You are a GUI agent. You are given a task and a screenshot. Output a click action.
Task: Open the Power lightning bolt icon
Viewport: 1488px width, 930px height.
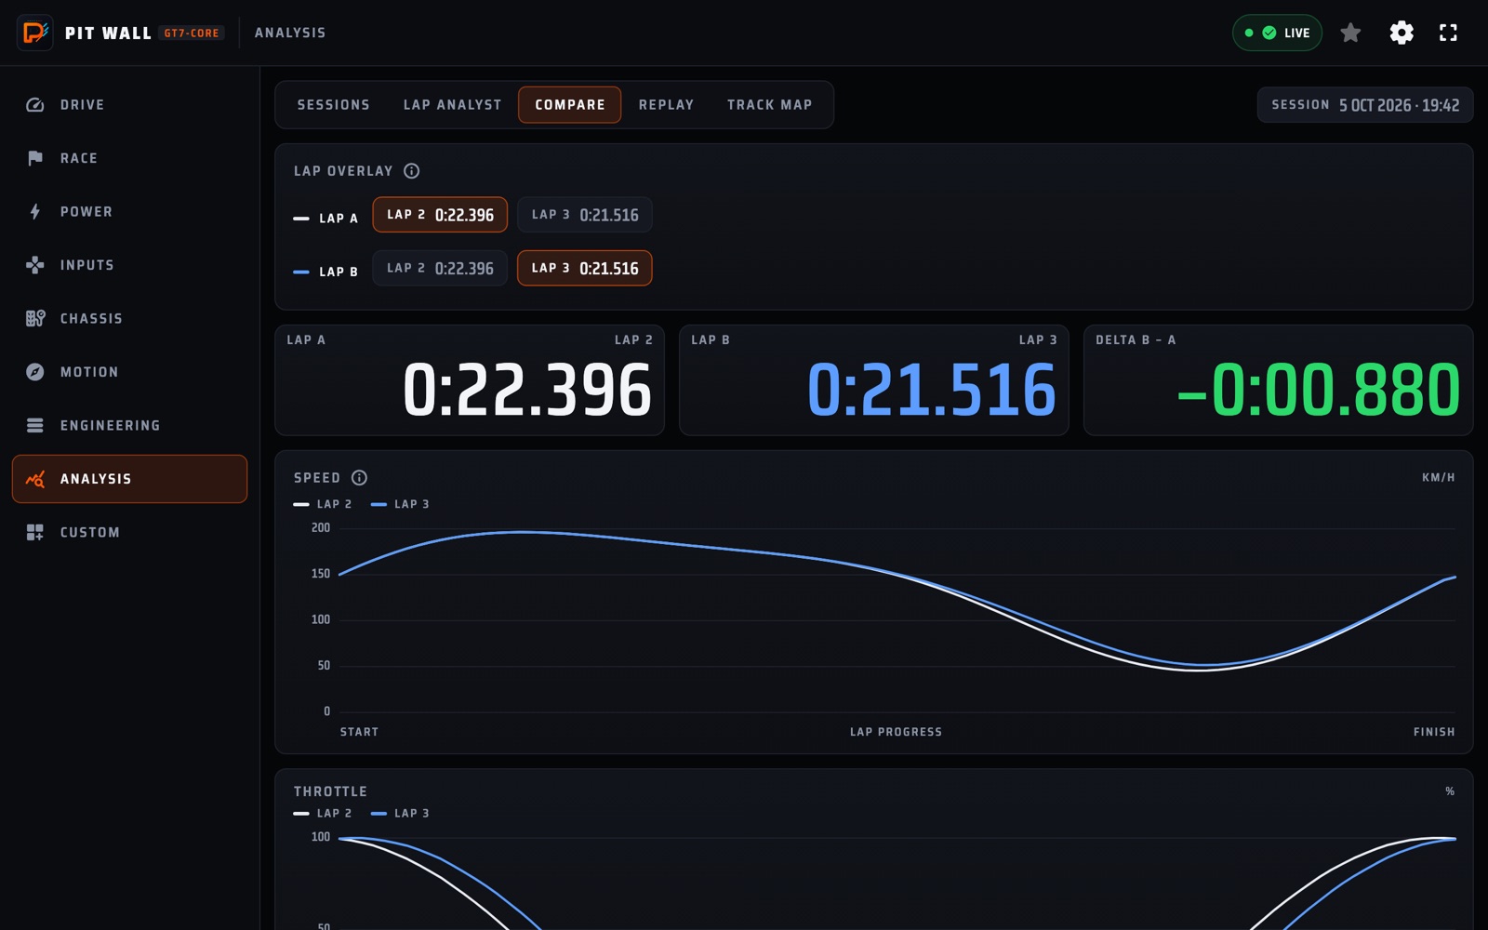pyautogui.click(x=35, y=212)
